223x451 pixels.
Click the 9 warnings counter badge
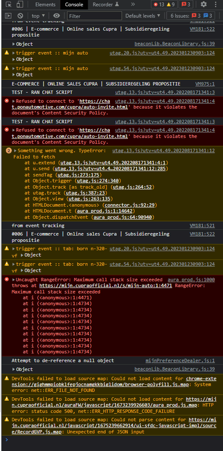tap(171, 5)
